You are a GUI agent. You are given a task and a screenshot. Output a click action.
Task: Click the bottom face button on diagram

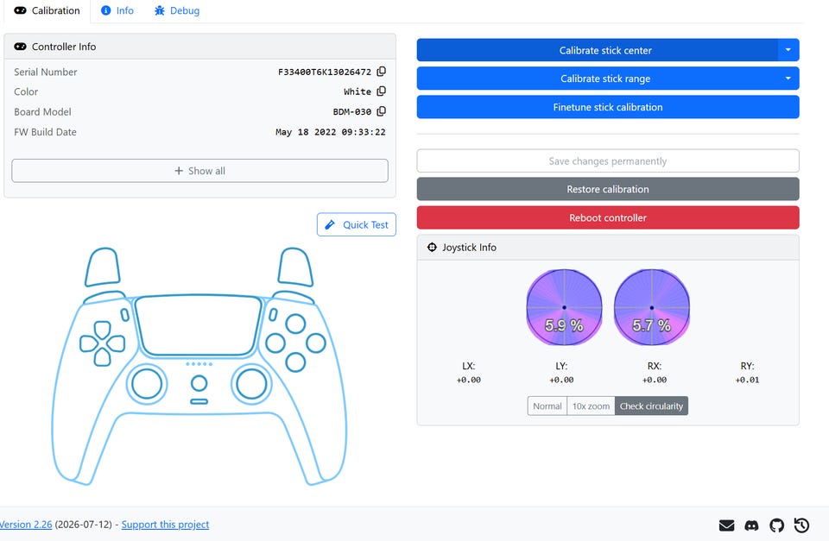point(295,362)
